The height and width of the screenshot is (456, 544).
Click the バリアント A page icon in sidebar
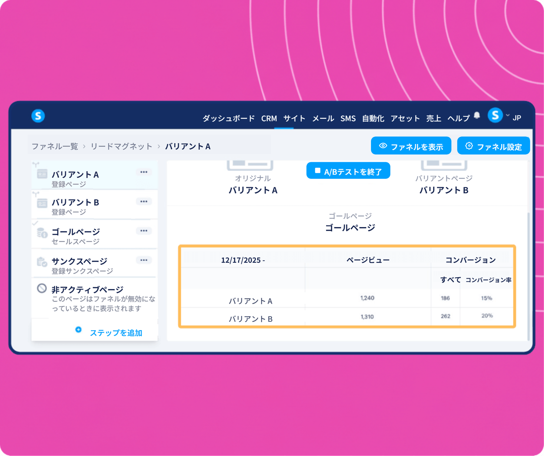click(x=42, y=174)
